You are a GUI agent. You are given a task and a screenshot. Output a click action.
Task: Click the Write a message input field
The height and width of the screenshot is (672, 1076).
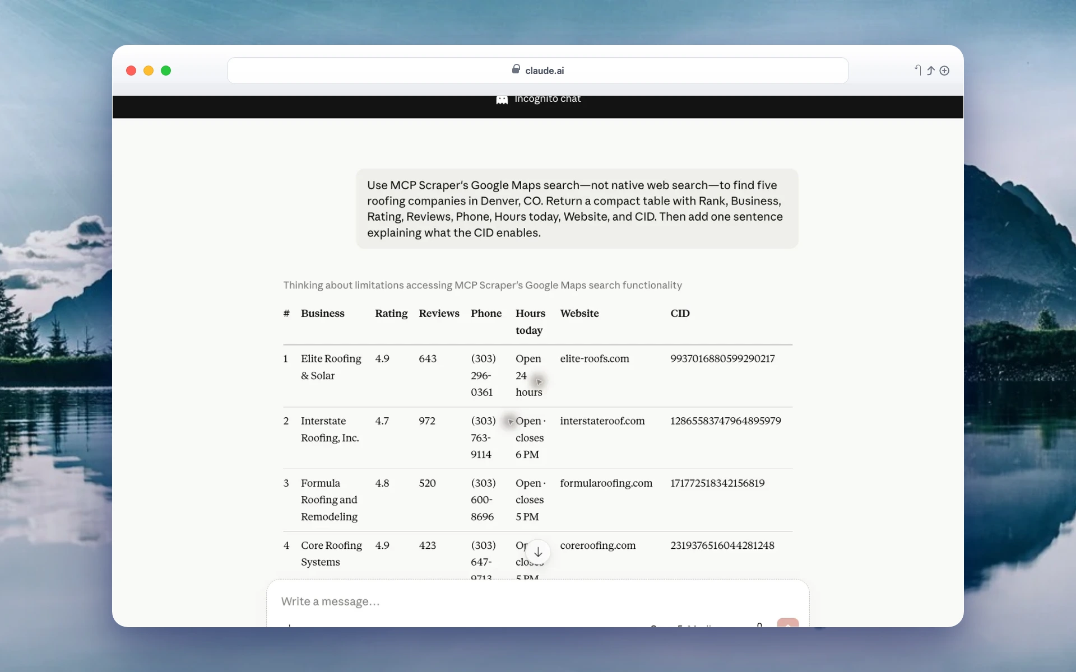point(538,601)
